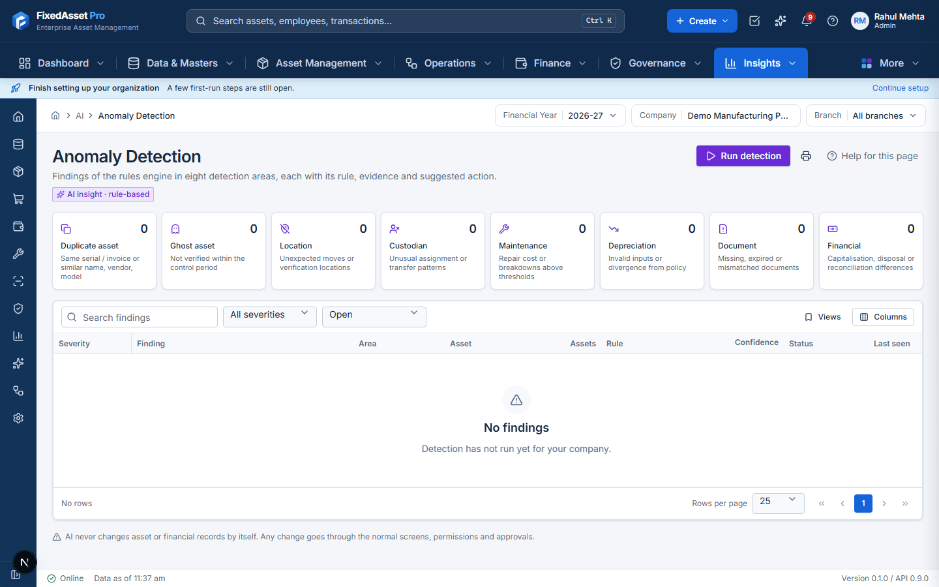Open the Rahul Mehta Admin profile
The height and width of the screenshot is (587, 939).
(x=888, y=21)
